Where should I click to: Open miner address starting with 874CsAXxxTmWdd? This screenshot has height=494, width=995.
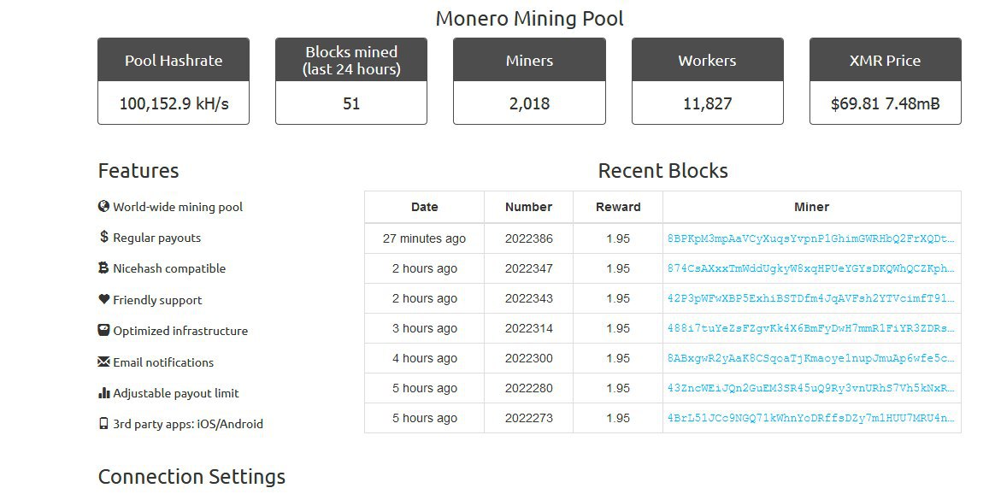coord(810,268)
